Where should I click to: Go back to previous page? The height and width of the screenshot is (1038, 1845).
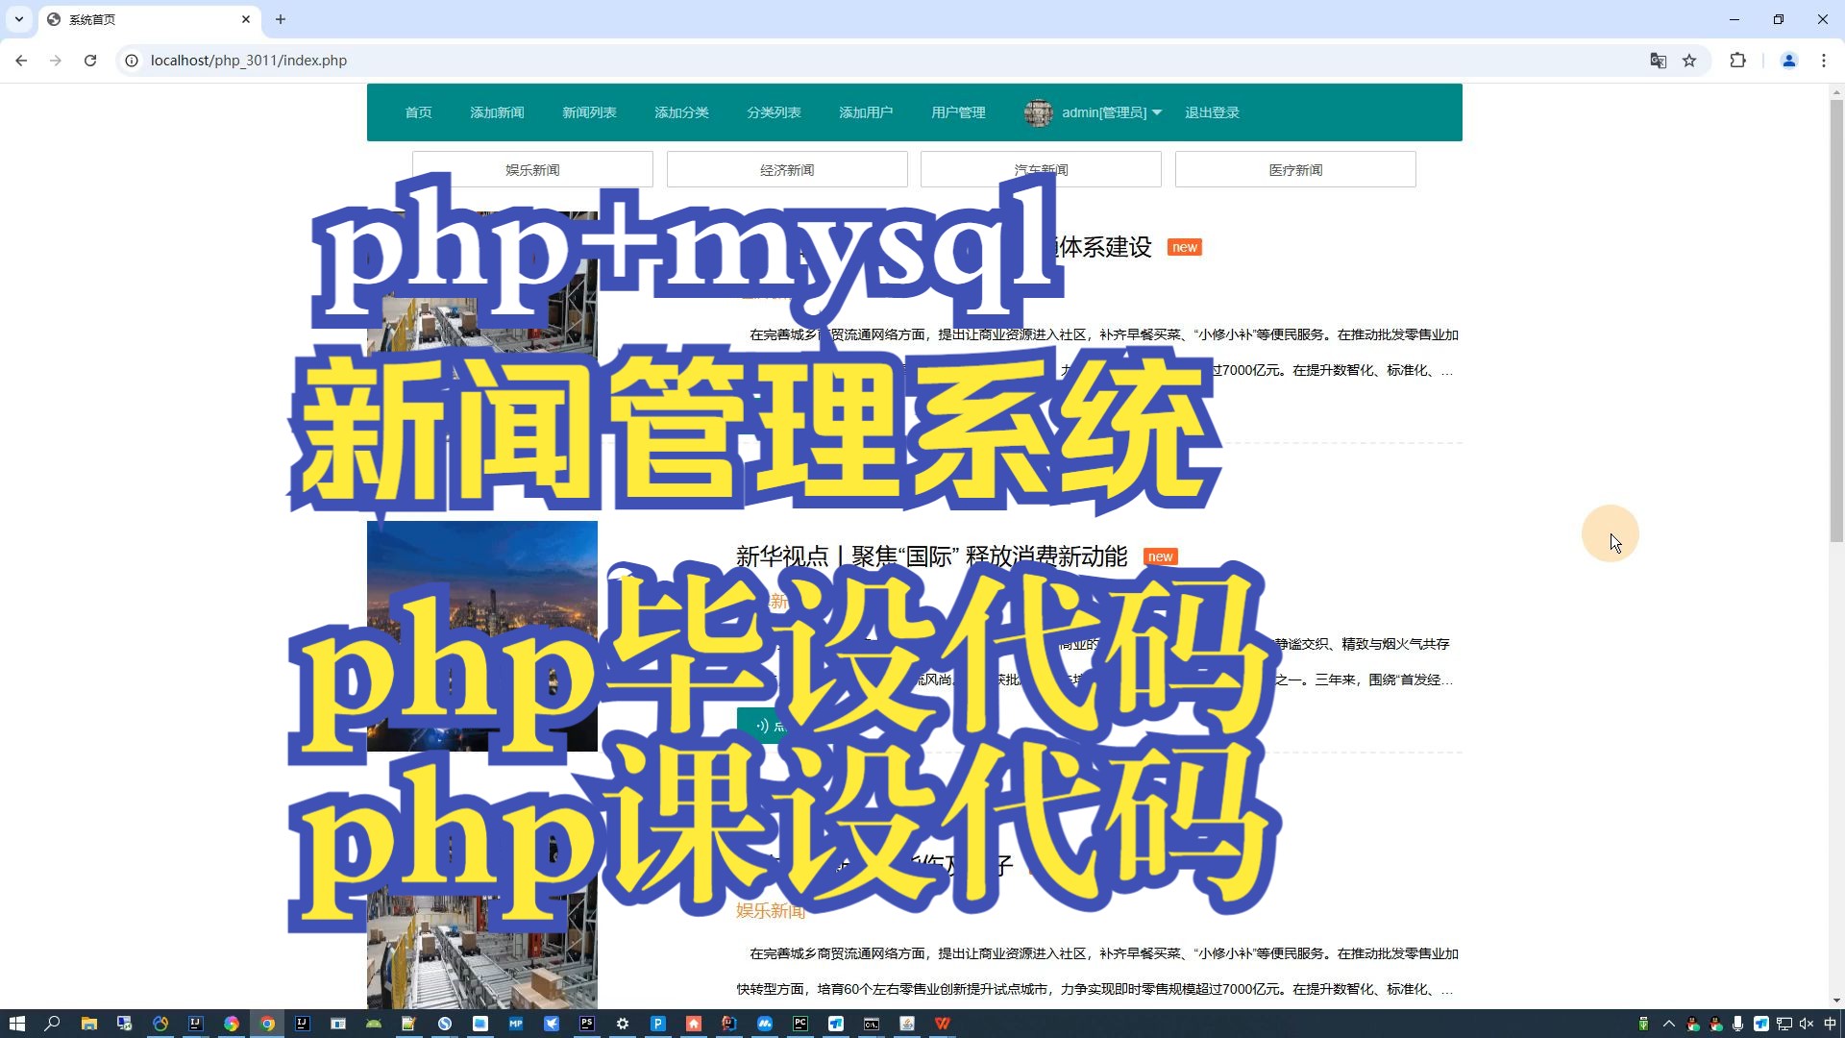coord(21,61)
